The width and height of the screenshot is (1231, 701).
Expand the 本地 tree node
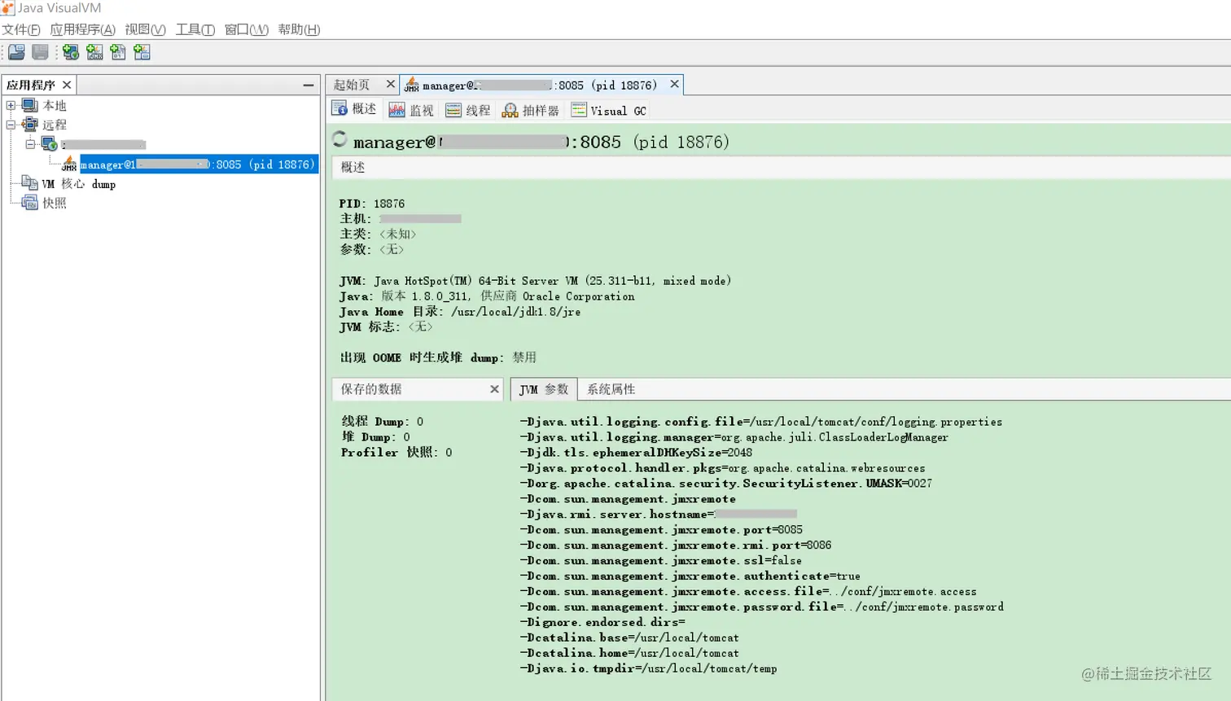click(x=11, y=105)
